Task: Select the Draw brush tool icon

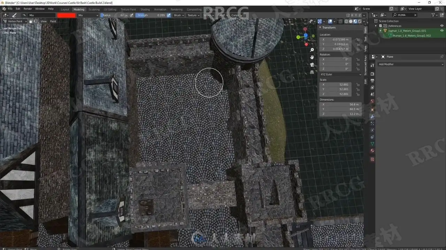Action: point(15,15)
